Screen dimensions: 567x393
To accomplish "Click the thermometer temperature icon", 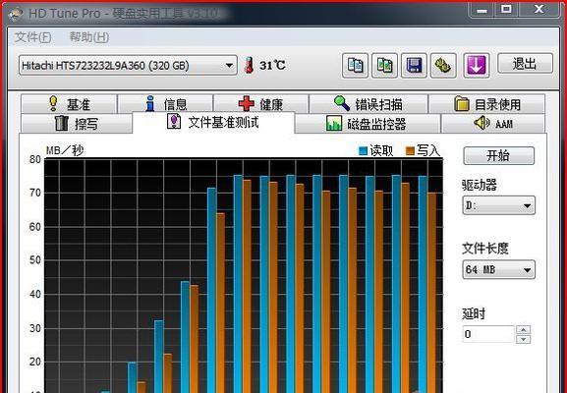I will click(249, 66).
